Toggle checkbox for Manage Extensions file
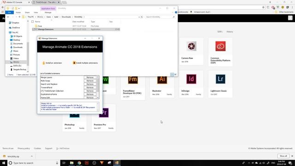295x166 pixels. [x=34, y=30]
